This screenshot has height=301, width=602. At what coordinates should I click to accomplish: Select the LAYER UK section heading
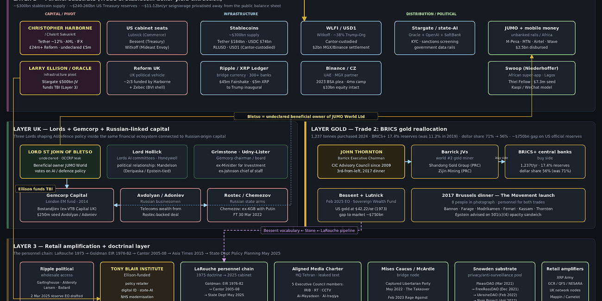click(x=91, y=129)
